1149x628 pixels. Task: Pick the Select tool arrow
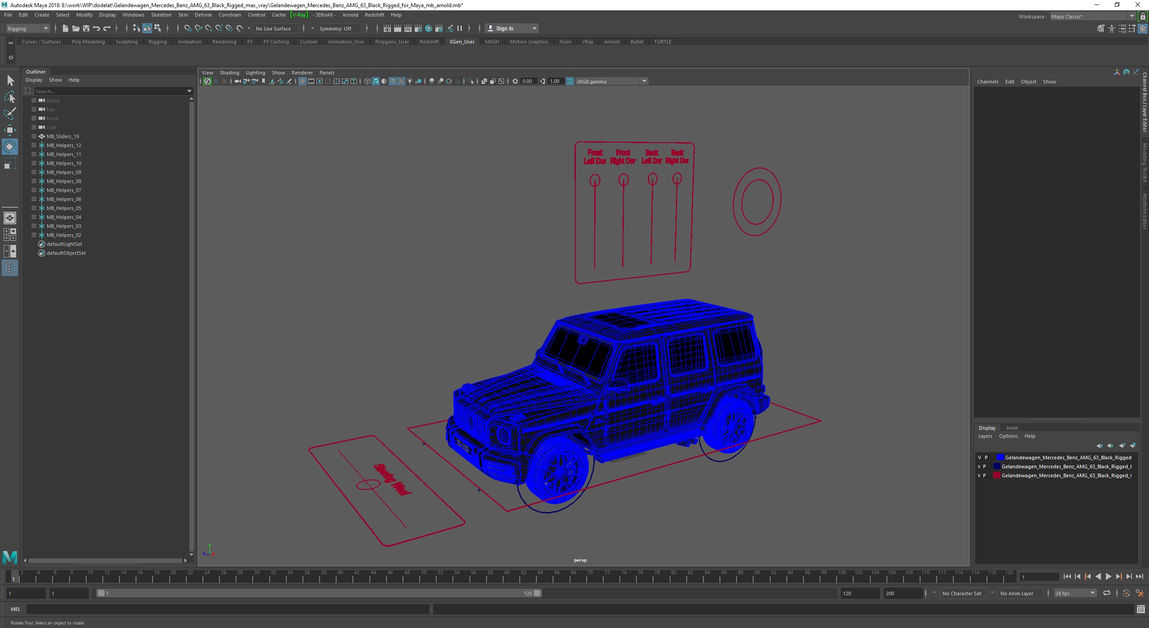tap(10, 80)
